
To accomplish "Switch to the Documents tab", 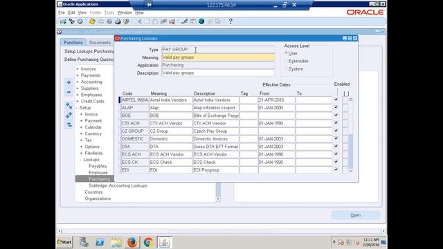I will click(100, 42).
